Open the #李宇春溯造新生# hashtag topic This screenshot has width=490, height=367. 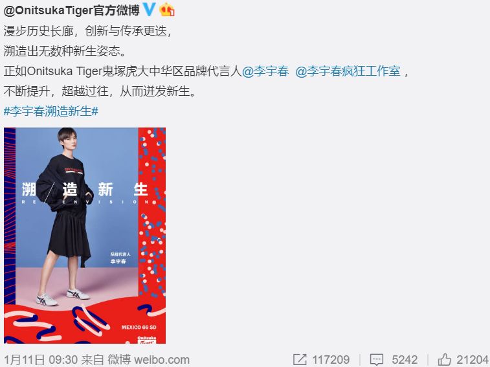pos(51,111)
